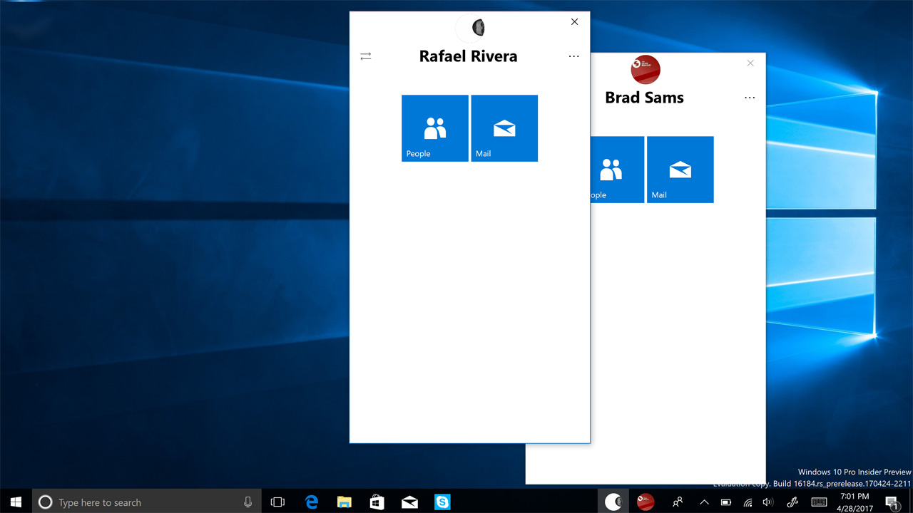Screen dimensions: 913x513
Task: Show hidden system tray icons
Action: point(704,502)
